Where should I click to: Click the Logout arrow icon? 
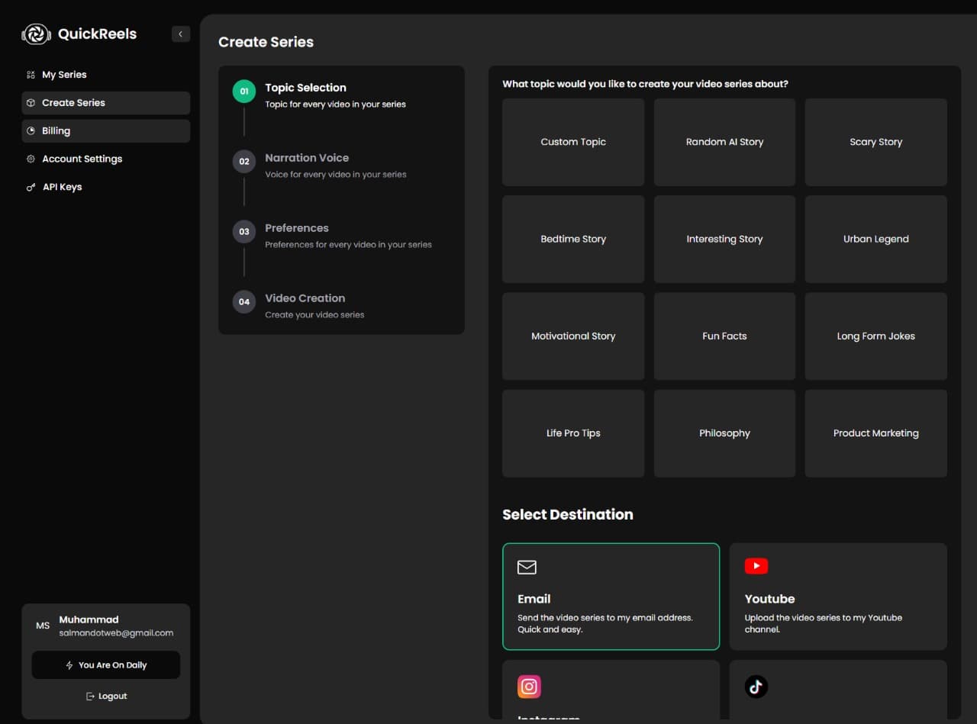pyautogui.click(x=90, y=696)
